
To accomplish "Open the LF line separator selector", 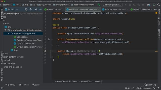I will [x=133, y=88].
